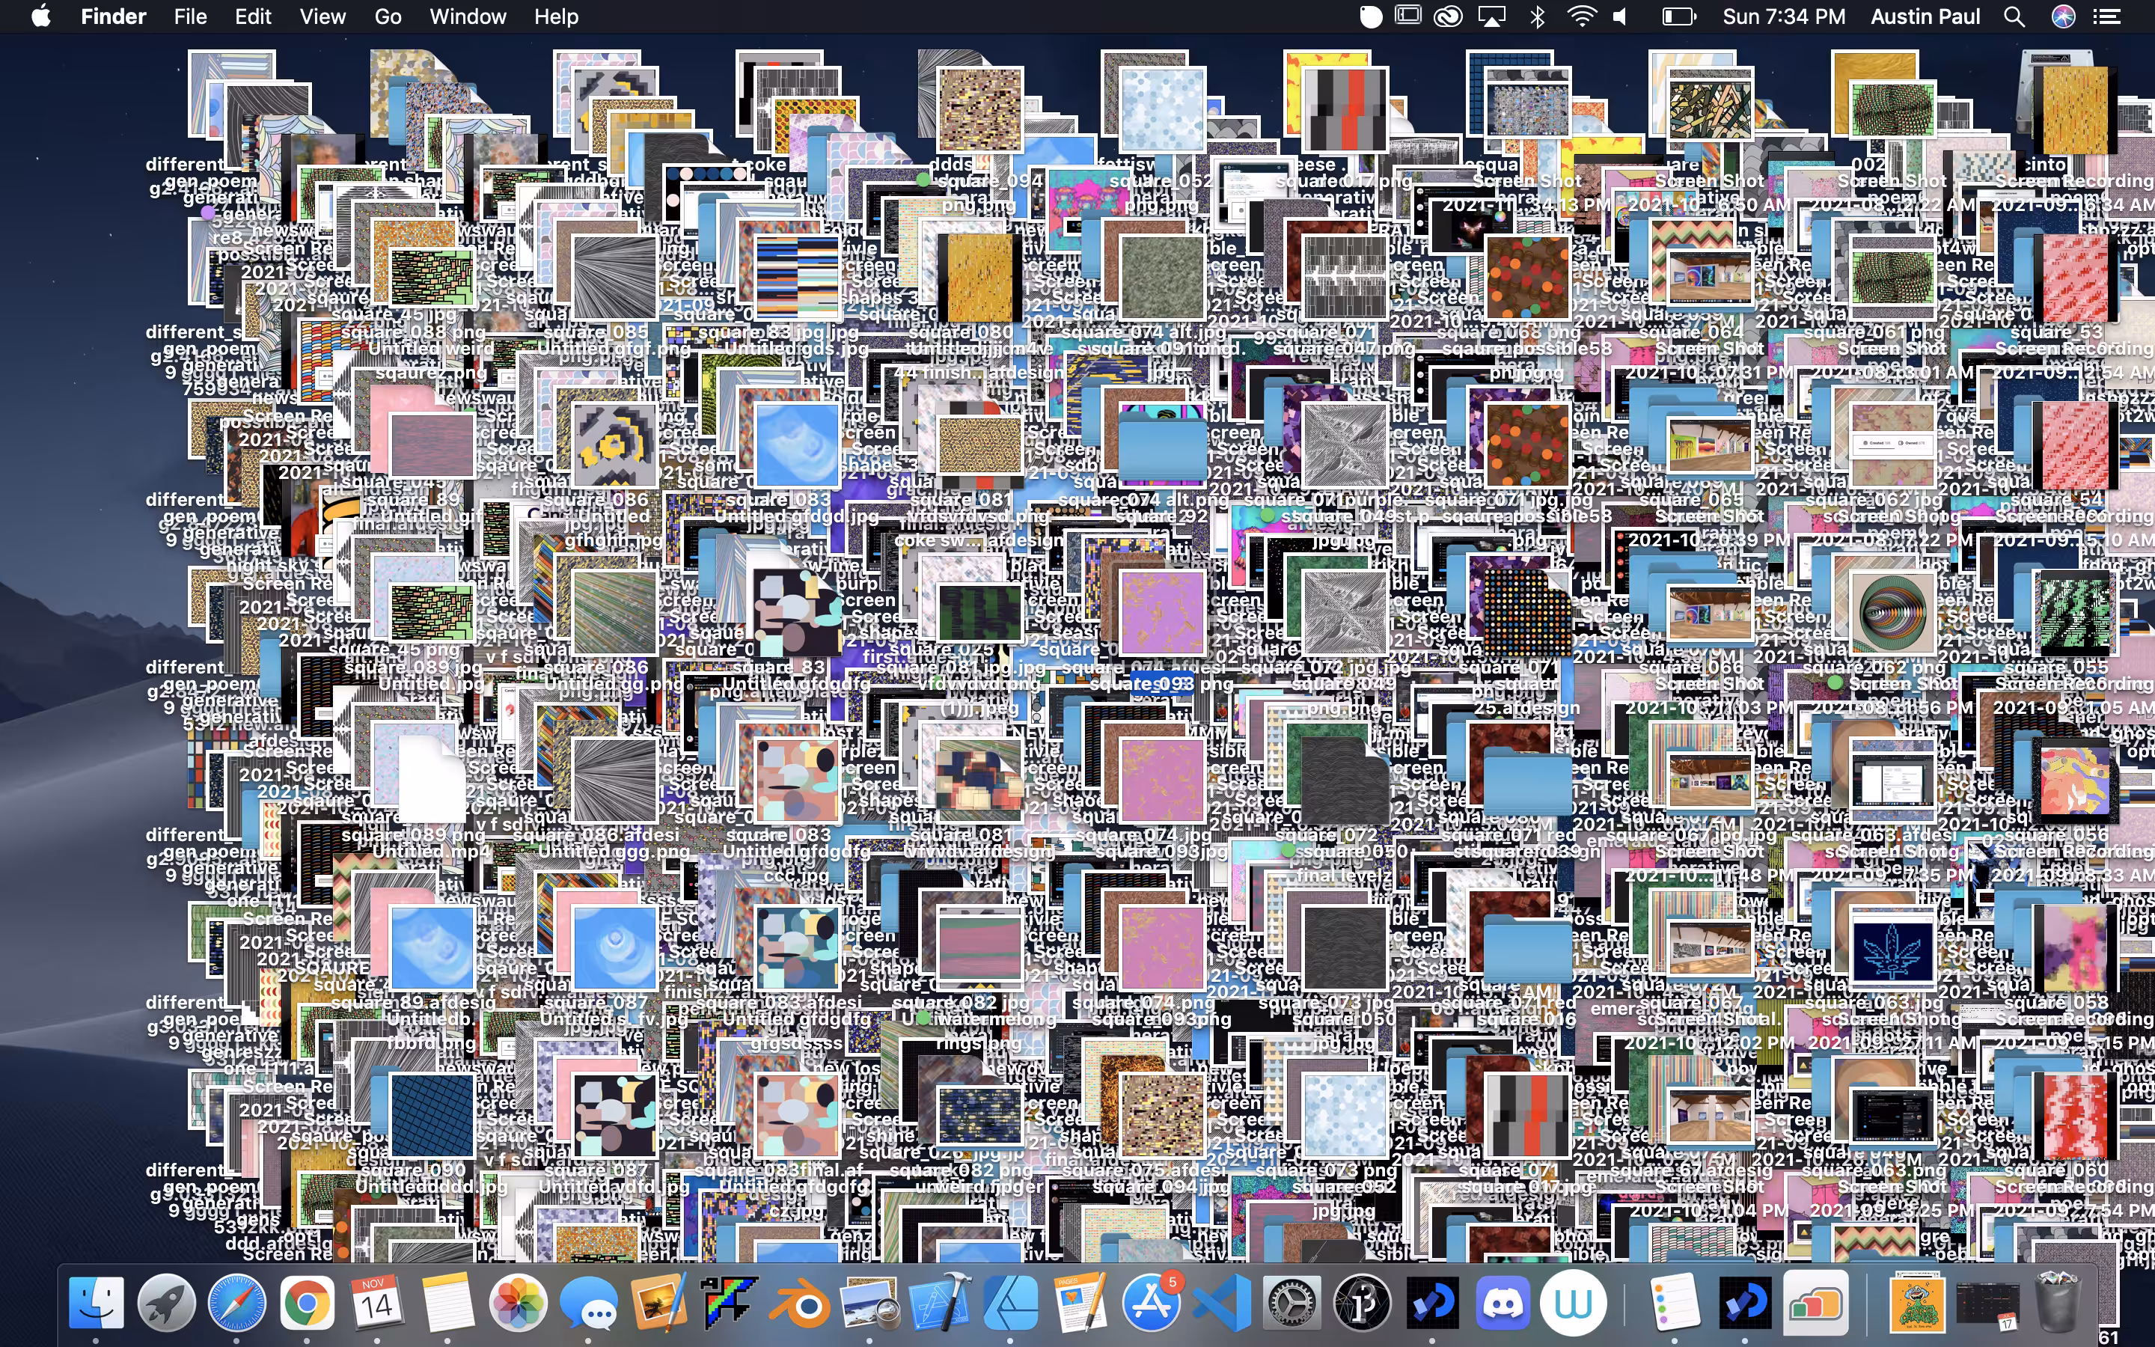Image resolution: width=2155 pixels, height=1347 pixels.
Task: Open the white W app in the Dock
Action: tap(1573, 1304)
